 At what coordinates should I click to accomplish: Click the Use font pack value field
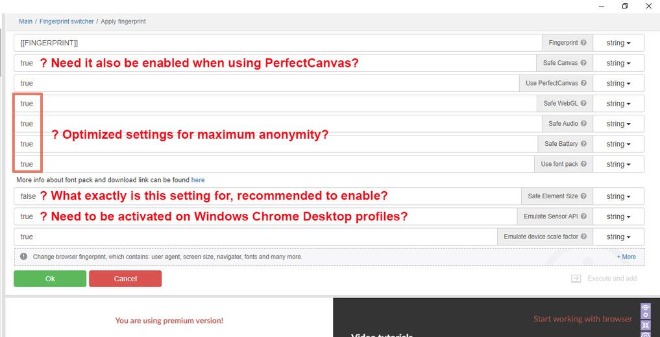[274, 164]
